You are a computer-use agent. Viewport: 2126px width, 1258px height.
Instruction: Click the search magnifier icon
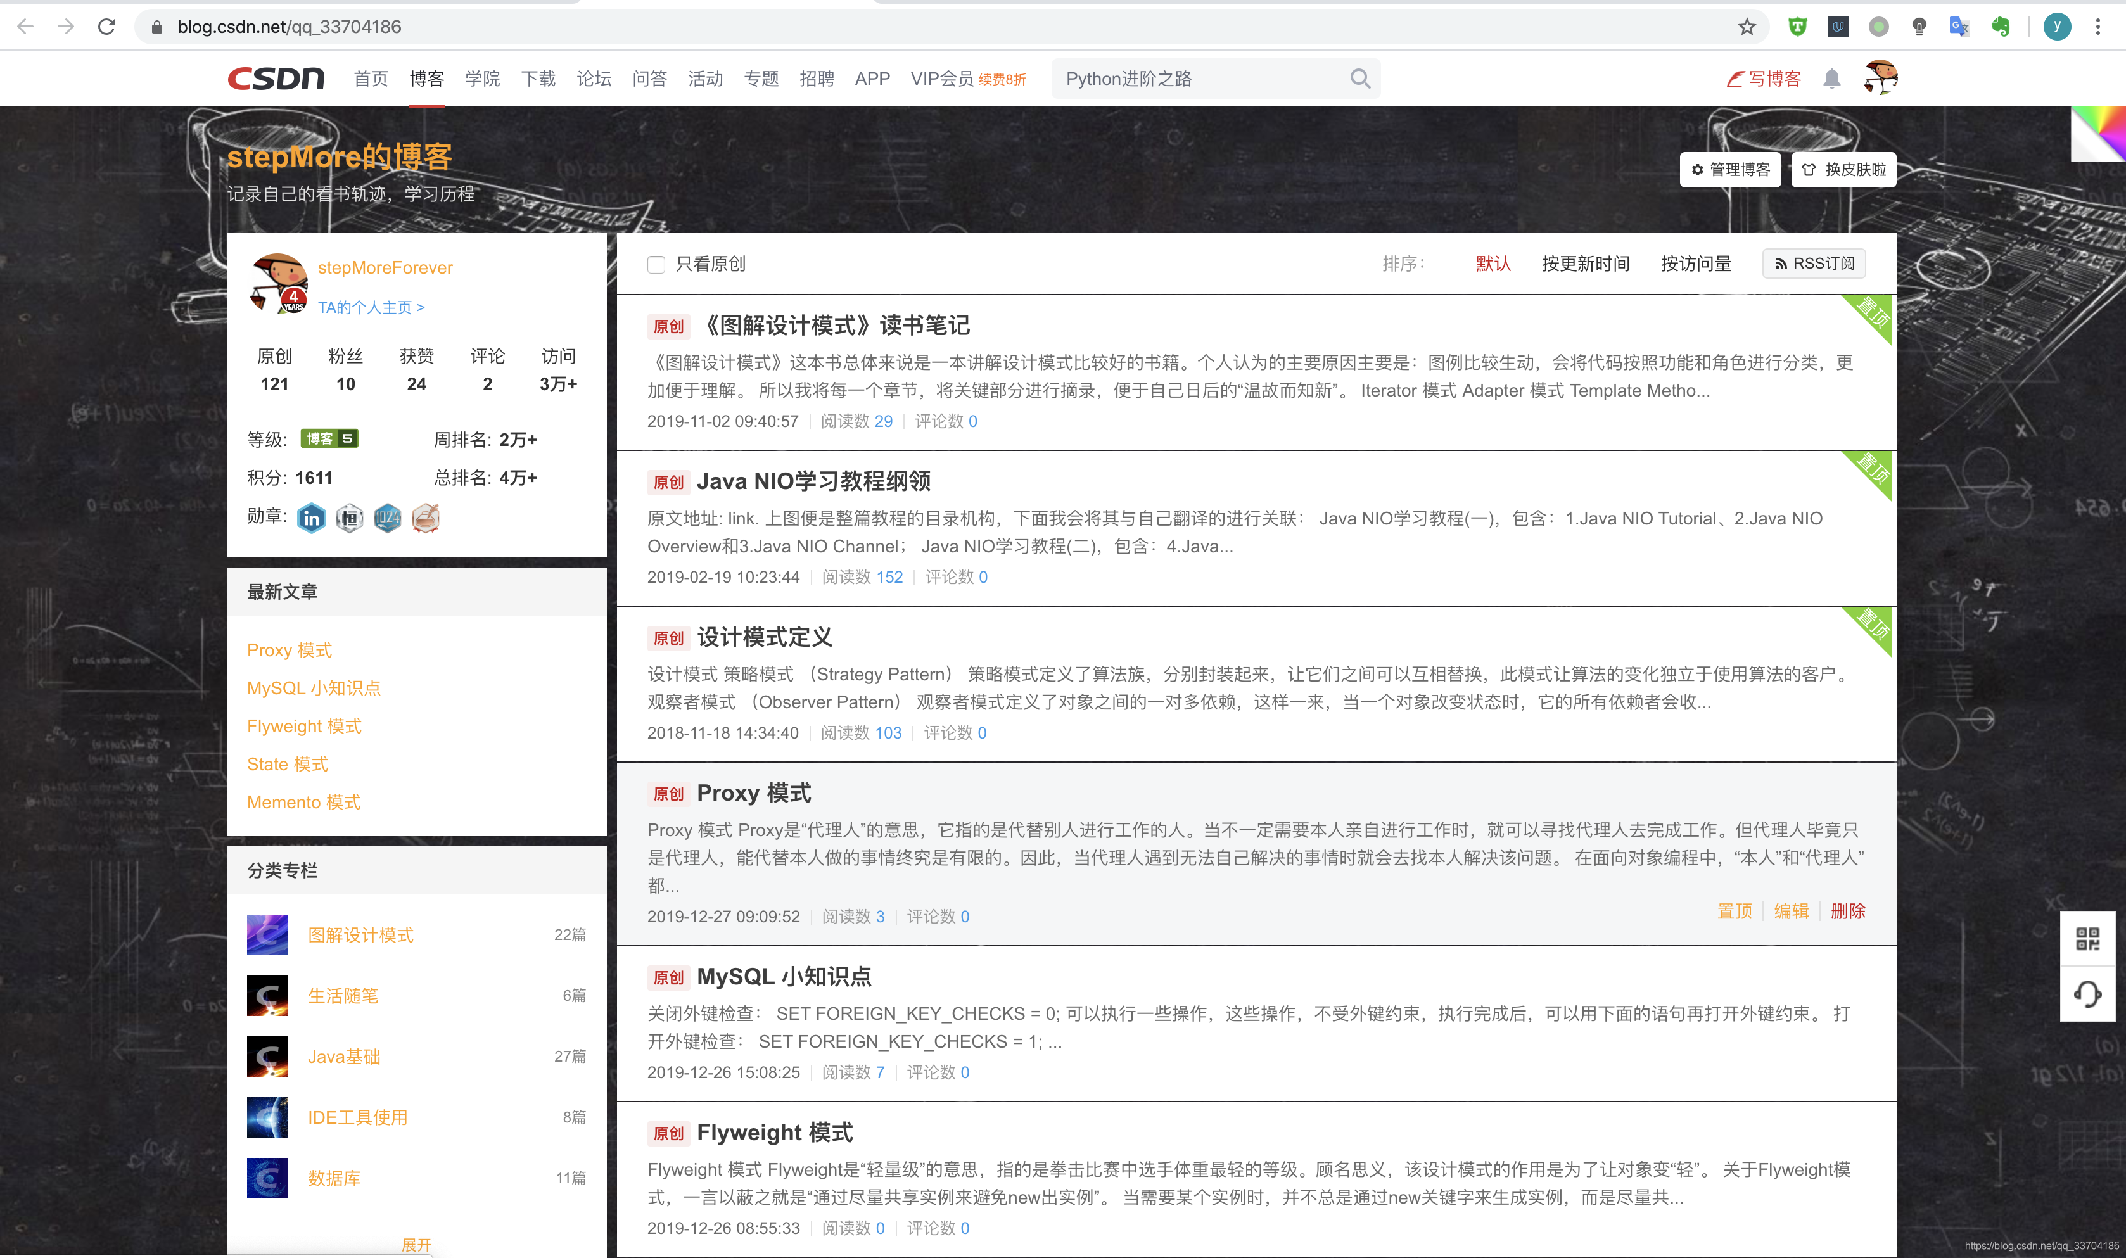[1359, 79]
